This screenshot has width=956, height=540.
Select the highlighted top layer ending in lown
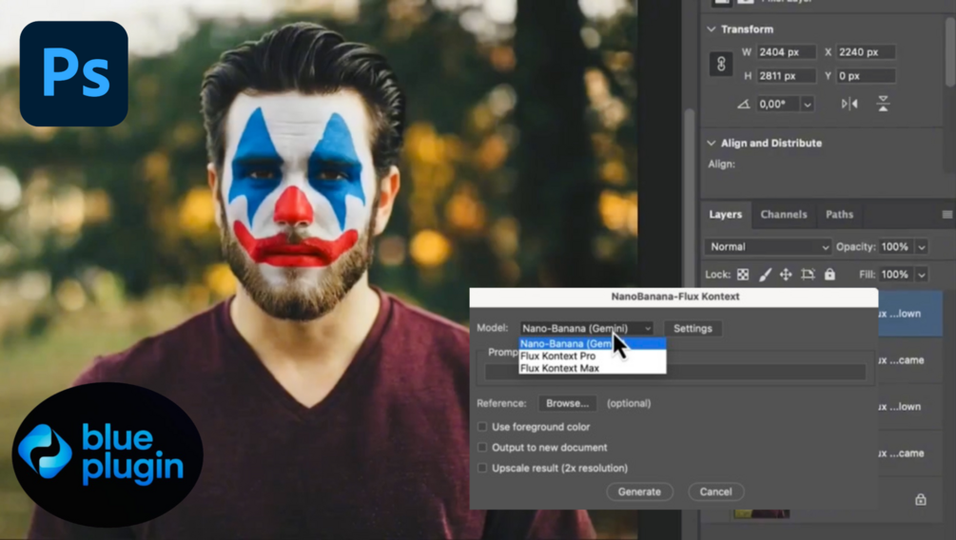tap(910, 314)
